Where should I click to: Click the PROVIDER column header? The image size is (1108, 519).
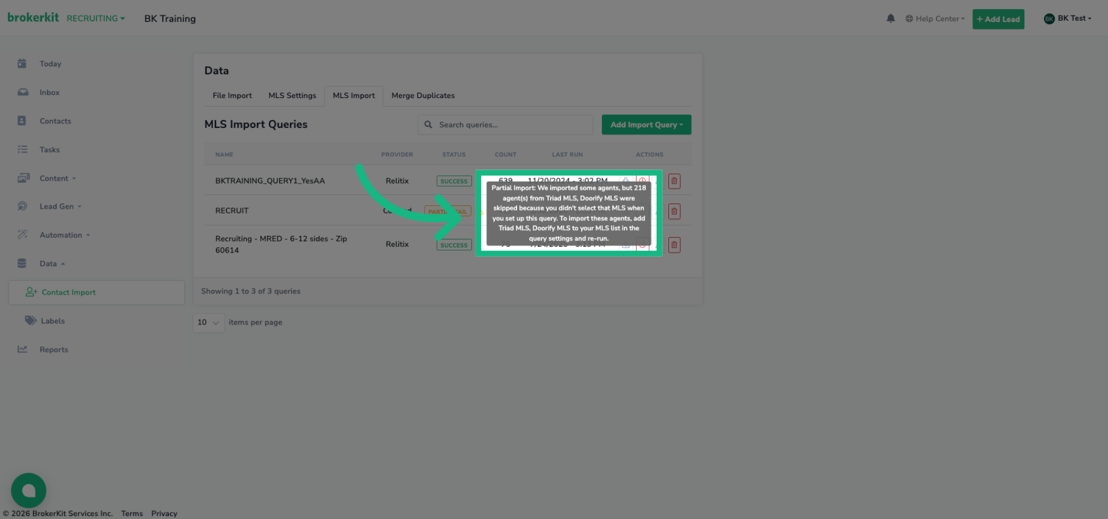(397, 155)
